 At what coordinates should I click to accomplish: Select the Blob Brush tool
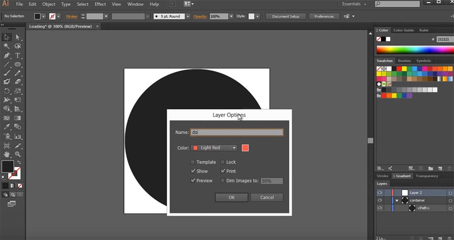(x=7, y=82)
